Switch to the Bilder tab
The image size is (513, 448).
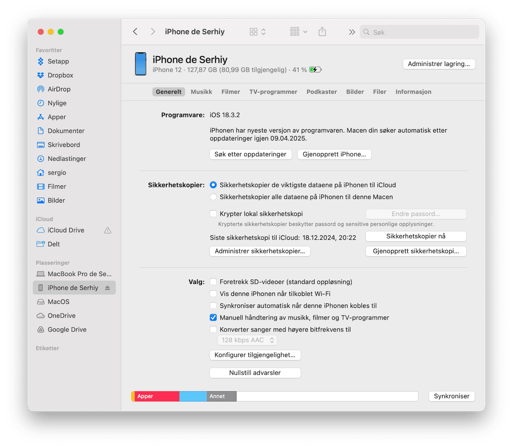click(355, 92)
